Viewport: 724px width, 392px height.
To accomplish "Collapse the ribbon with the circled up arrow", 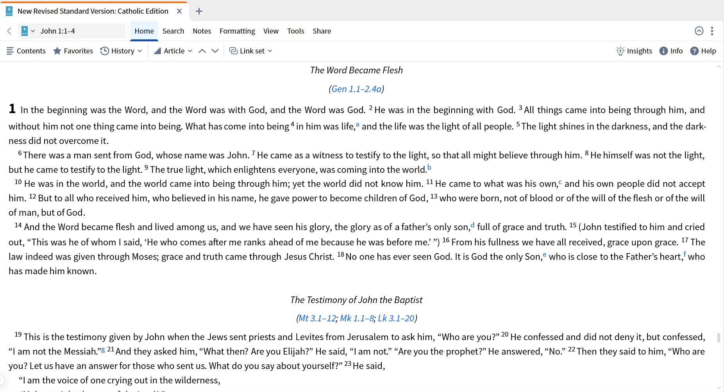I will 699,31.
